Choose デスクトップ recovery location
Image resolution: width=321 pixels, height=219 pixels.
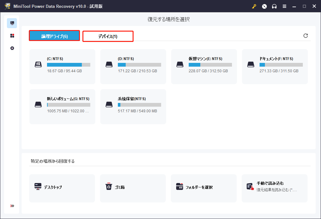(62, 188)
